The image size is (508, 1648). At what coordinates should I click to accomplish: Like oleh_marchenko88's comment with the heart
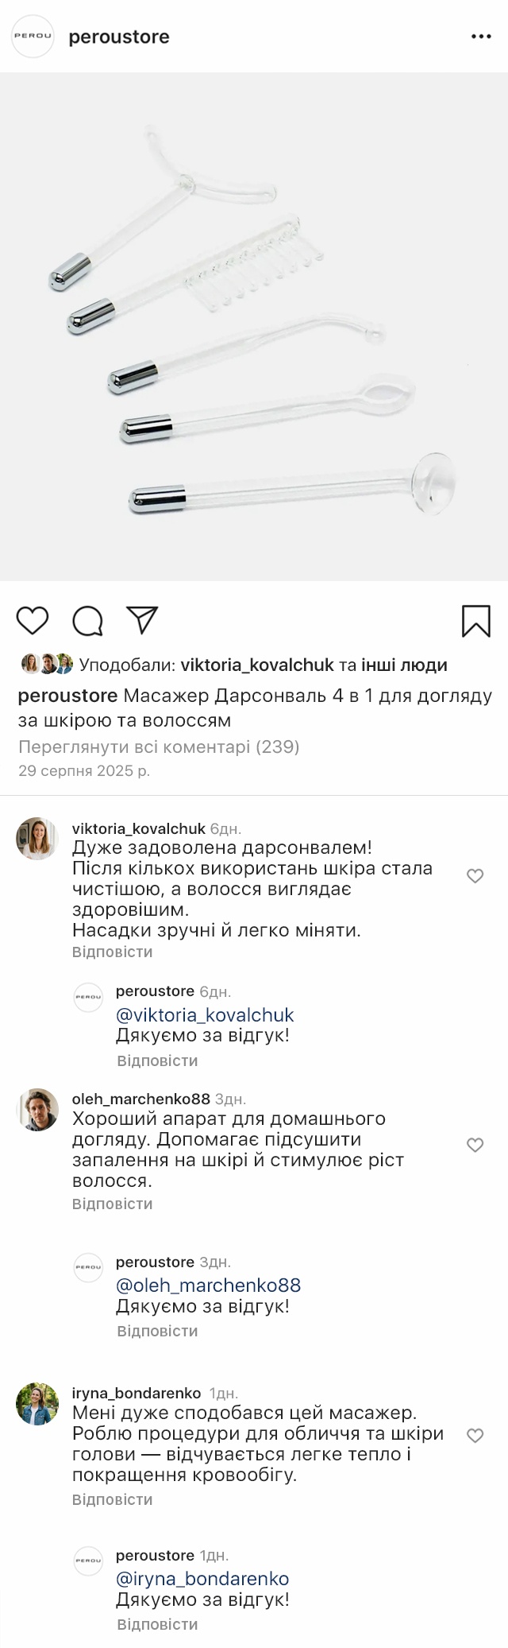pyautogui.click(x=475, y=1145)
